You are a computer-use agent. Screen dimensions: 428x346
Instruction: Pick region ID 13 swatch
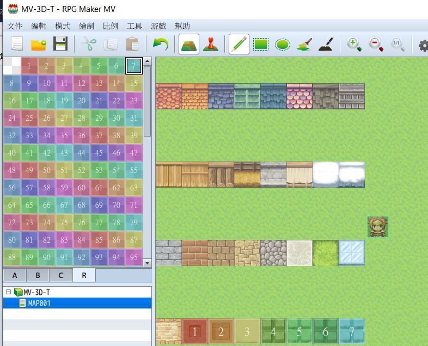tap(99, 83)
